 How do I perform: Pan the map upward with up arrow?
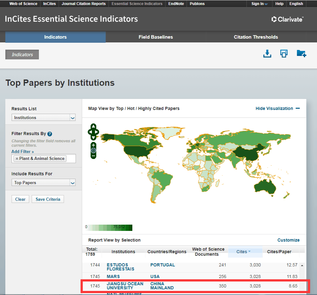point(94,127)
